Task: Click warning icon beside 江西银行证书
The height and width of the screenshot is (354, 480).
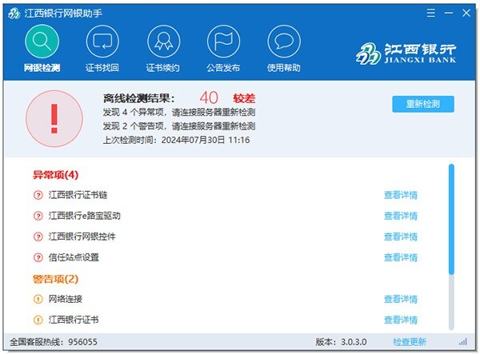Action: pyautogui.click(x=38, y=320)
